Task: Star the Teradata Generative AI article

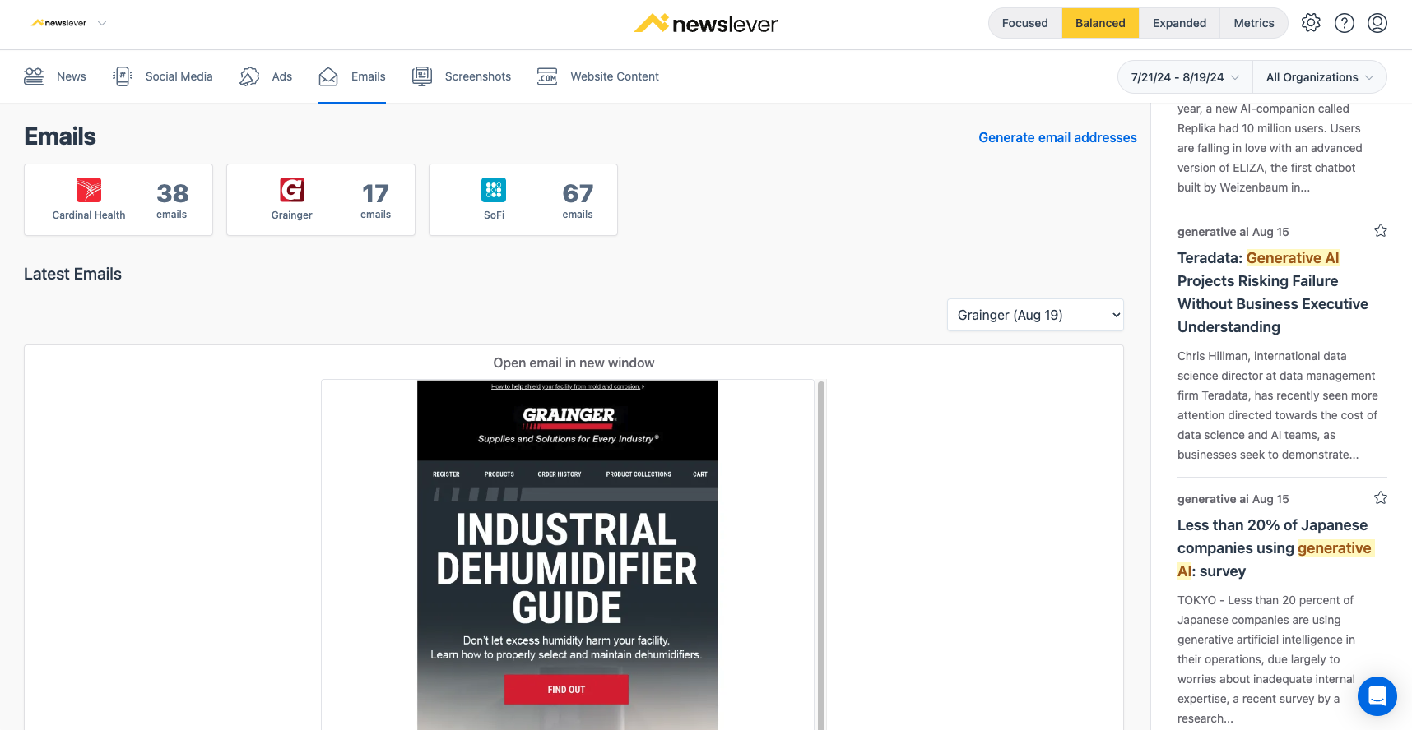Action: click(x=1381, y=231)
